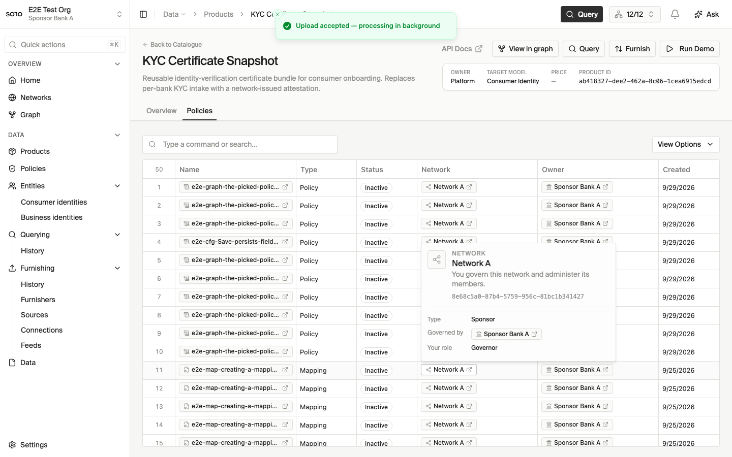Collapse the Querying sidebar group

tap(117, 235)
